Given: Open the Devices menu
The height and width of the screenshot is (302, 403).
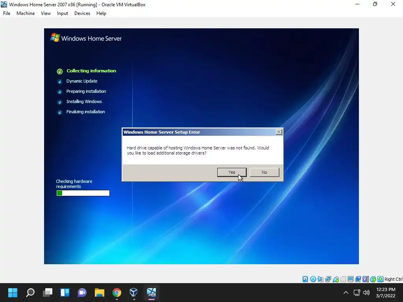Looking at the screenshot, I should point(82,13).
